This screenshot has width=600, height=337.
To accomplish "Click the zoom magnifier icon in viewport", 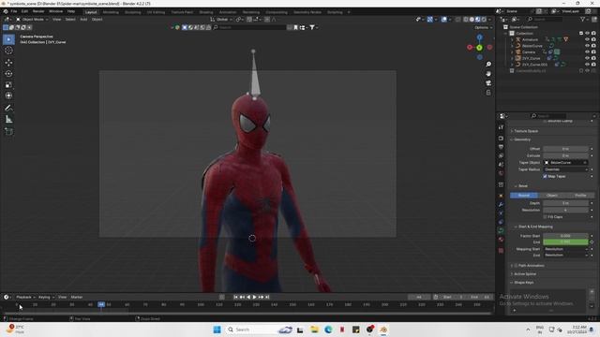I will pyautogui.click(x=488, y=65).
